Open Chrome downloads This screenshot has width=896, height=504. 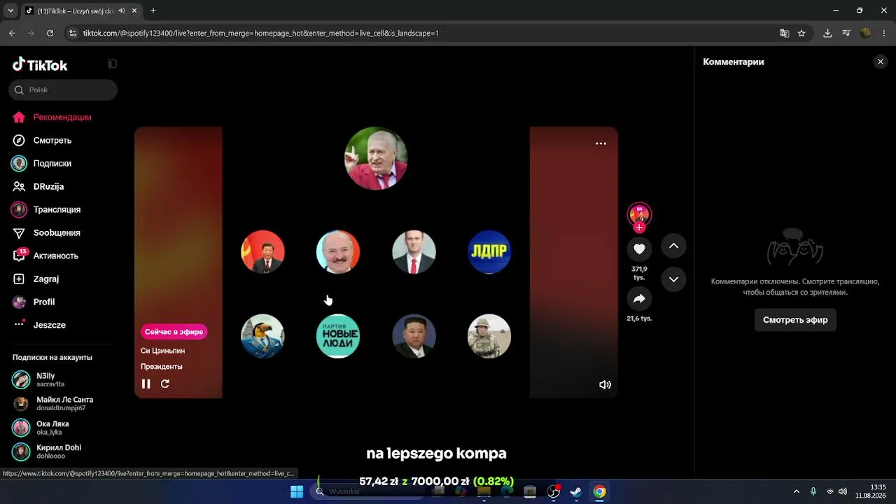tap(827, 33)
